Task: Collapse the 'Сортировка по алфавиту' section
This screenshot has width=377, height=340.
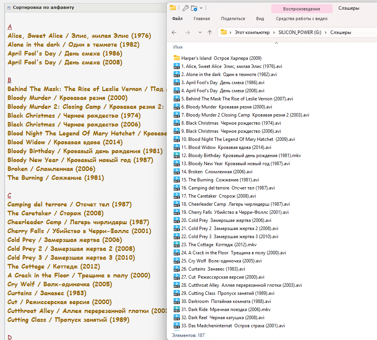Action: click(9, 8)
